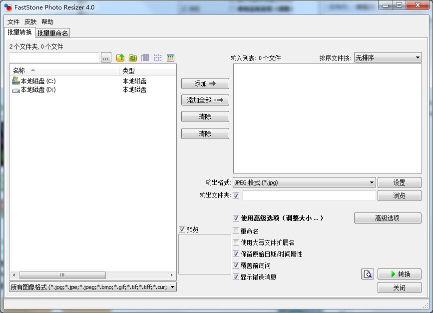Click the scrollbar left arrow
This screenshot has height=313, width=433.
[x=14, y=275]
